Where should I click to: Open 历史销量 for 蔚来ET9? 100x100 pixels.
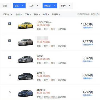click(x=62, y=80)
